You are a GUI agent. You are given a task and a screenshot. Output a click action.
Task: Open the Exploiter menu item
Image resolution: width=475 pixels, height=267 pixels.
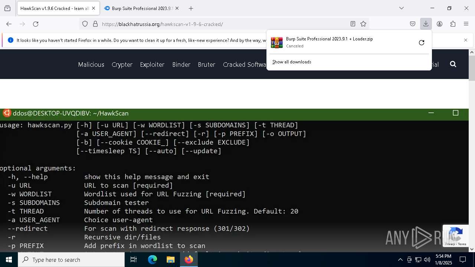[x=152, y=65]
